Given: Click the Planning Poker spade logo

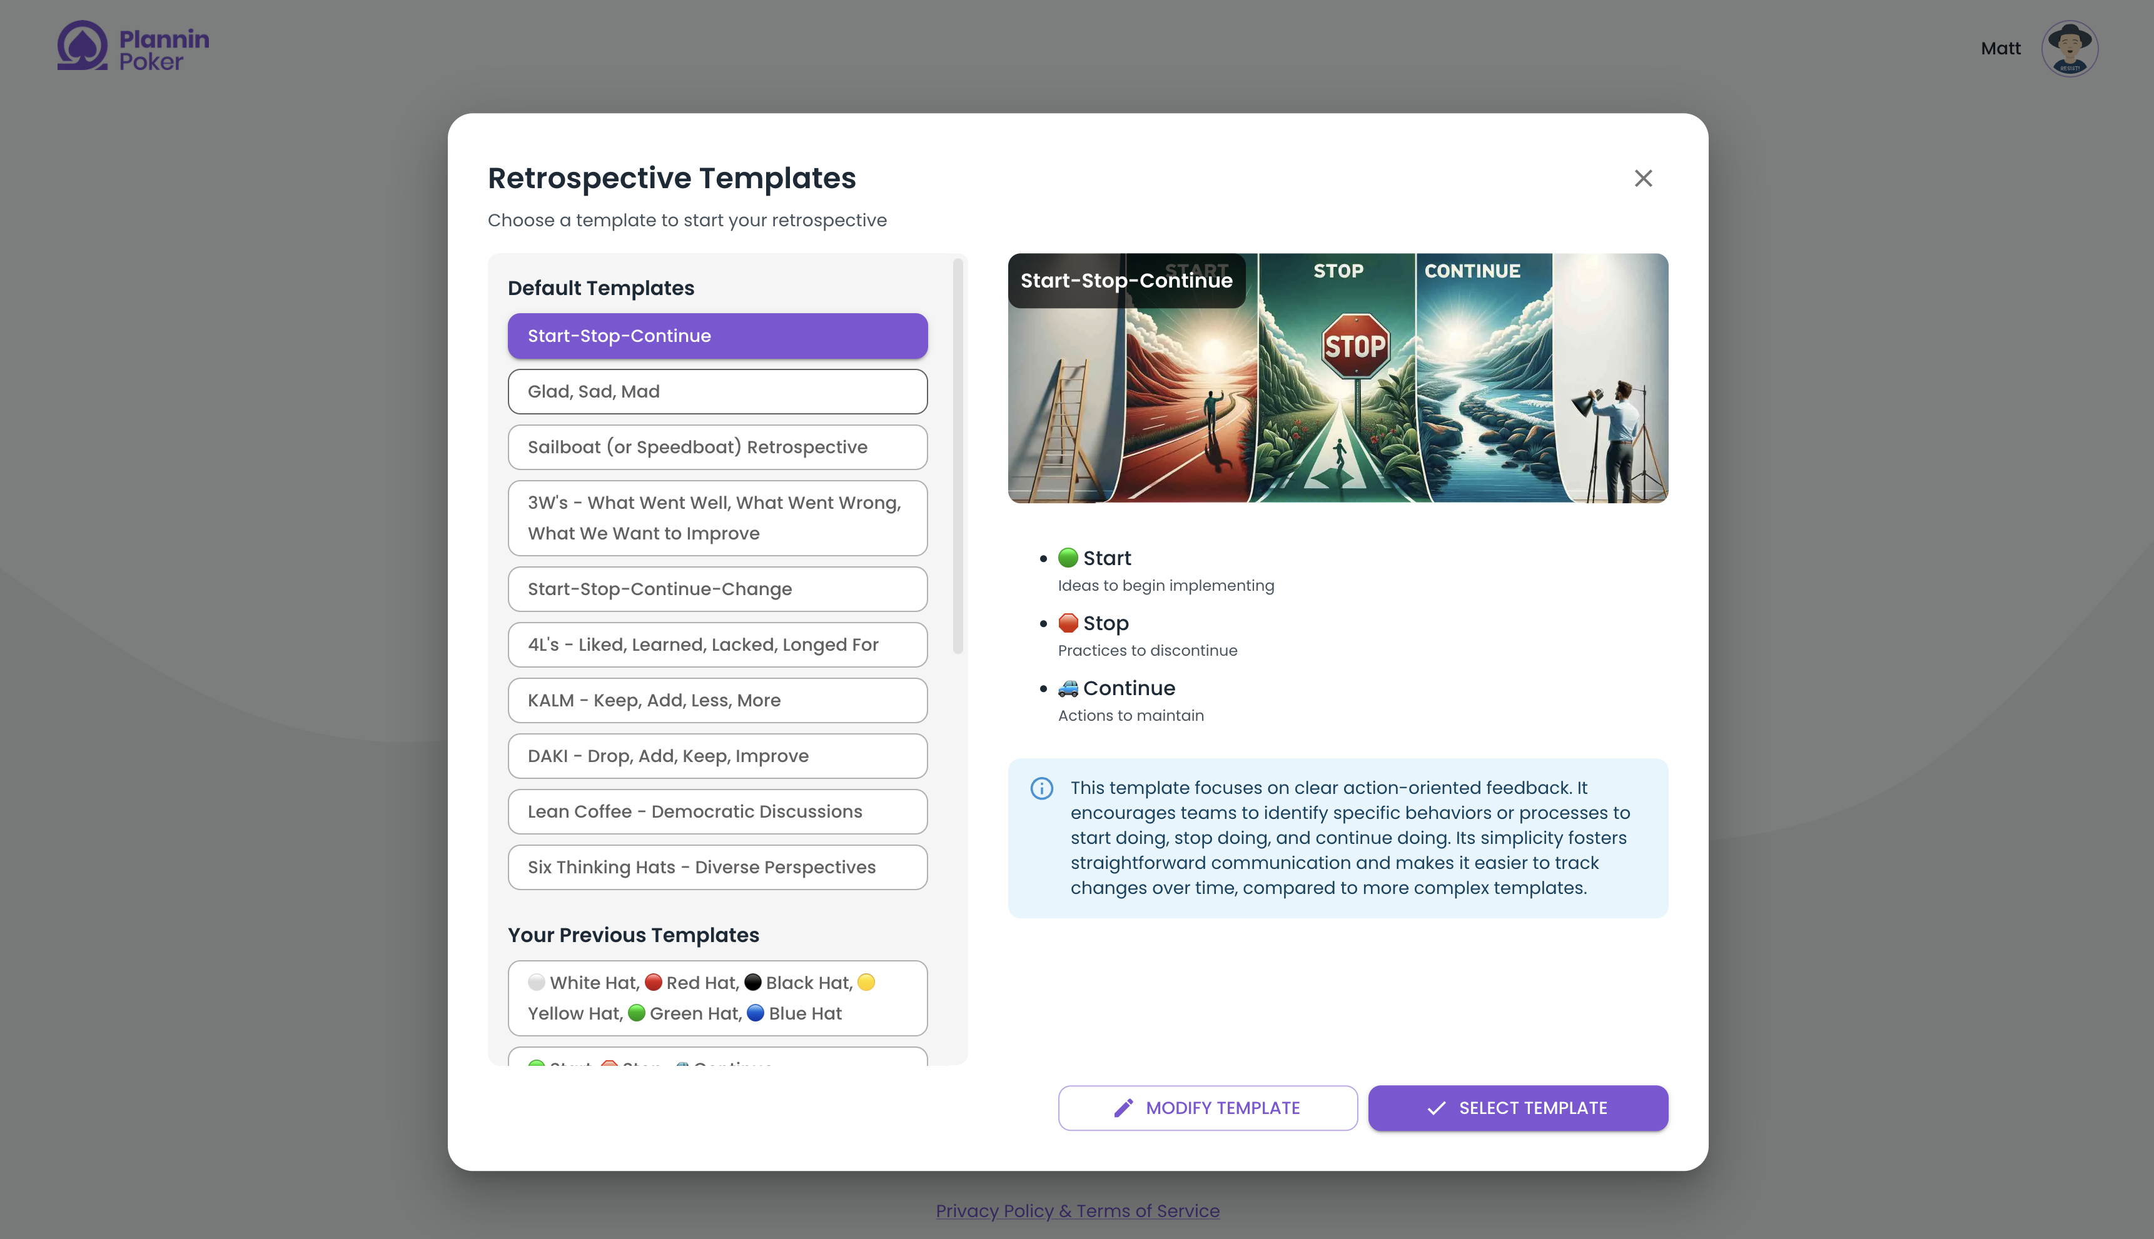Looking at the screenshot, I should [83, 46].
